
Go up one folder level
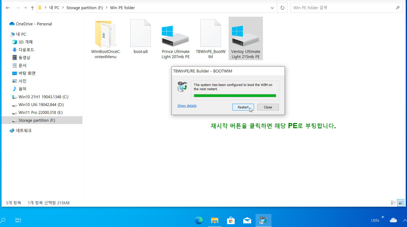pyautogui.click(x=32, y=8)
